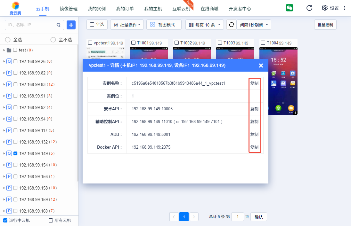Uncheck the 192.168.99.149 host checkbox
351x226 pixels.
[15, 153]
